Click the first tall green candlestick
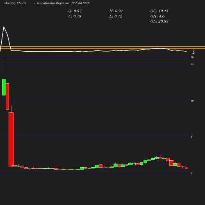The image size is (205, 205). coord(4,87)
